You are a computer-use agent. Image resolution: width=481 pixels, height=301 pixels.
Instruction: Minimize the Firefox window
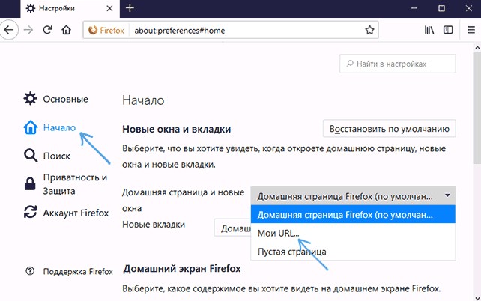pos(414,8)
